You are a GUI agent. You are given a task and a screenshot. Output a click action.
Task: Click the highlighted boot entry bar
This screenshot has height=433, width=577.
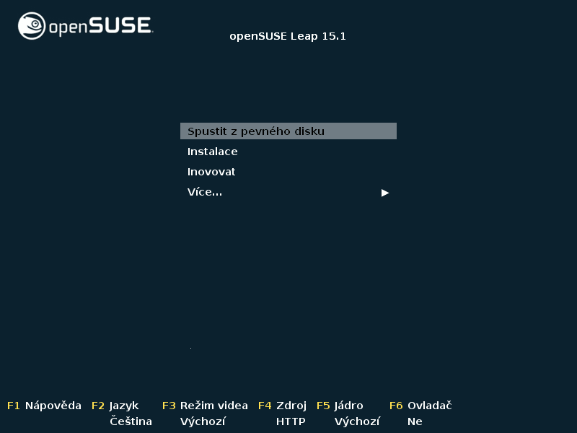pyautogui.click(x=288, y=131)
